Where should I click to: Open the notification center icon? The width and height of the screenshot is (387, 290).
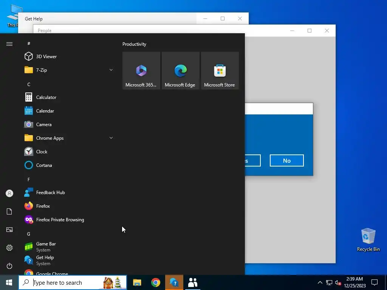pos(375,282)
